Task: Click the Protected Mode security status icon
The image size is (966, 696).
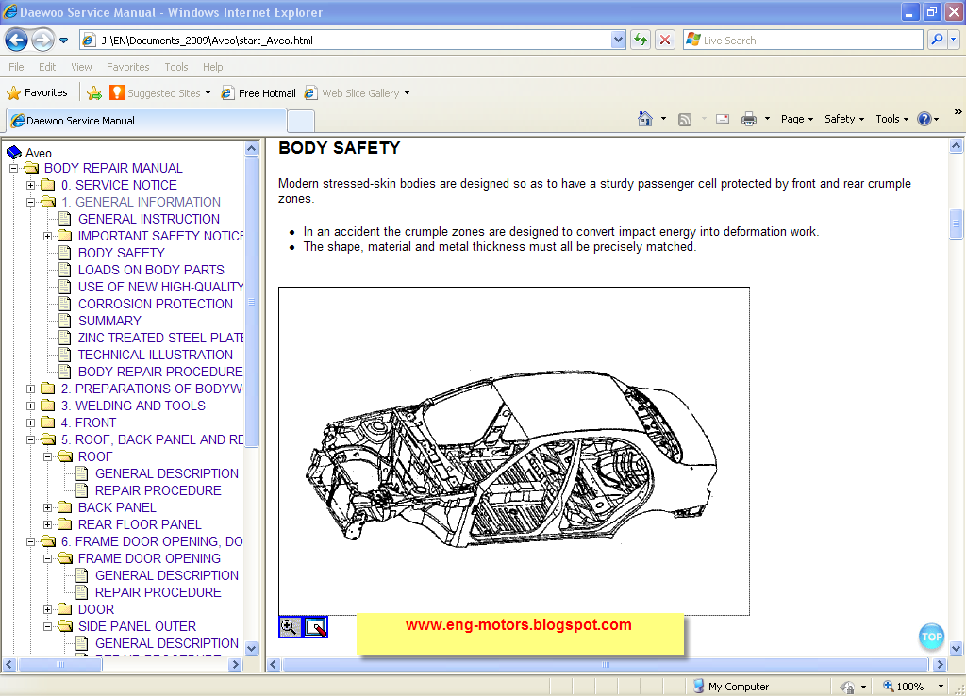Action: click(848, 687)
